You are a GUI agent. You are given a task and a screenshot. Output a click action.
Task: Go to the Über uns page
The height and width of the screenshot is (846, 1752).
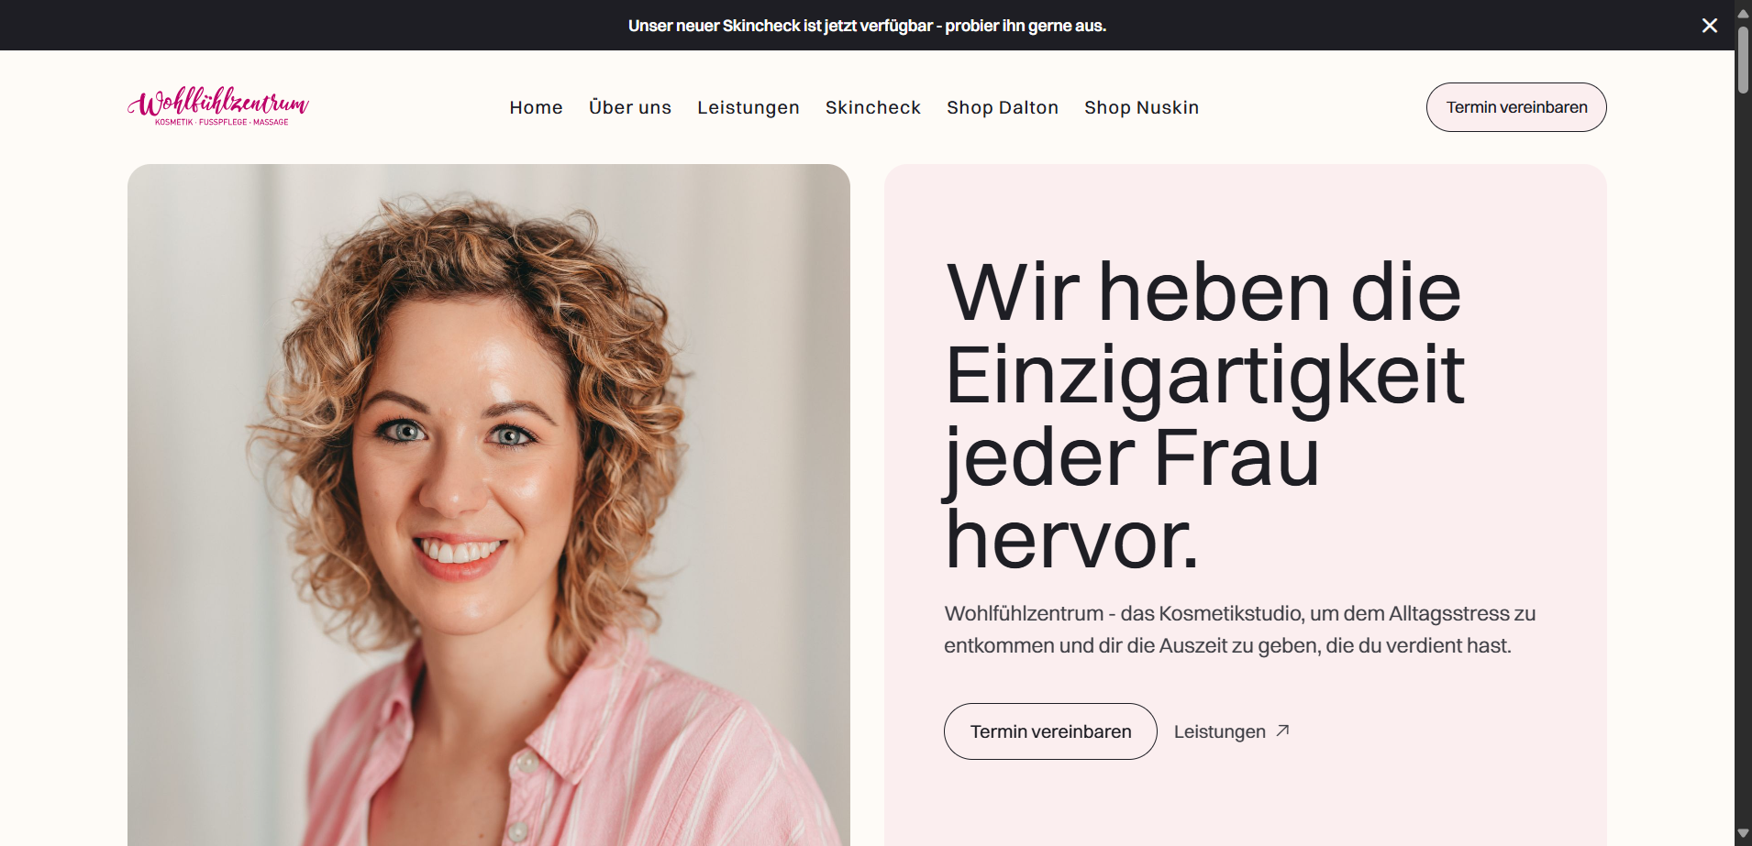[x=630, y=107]
